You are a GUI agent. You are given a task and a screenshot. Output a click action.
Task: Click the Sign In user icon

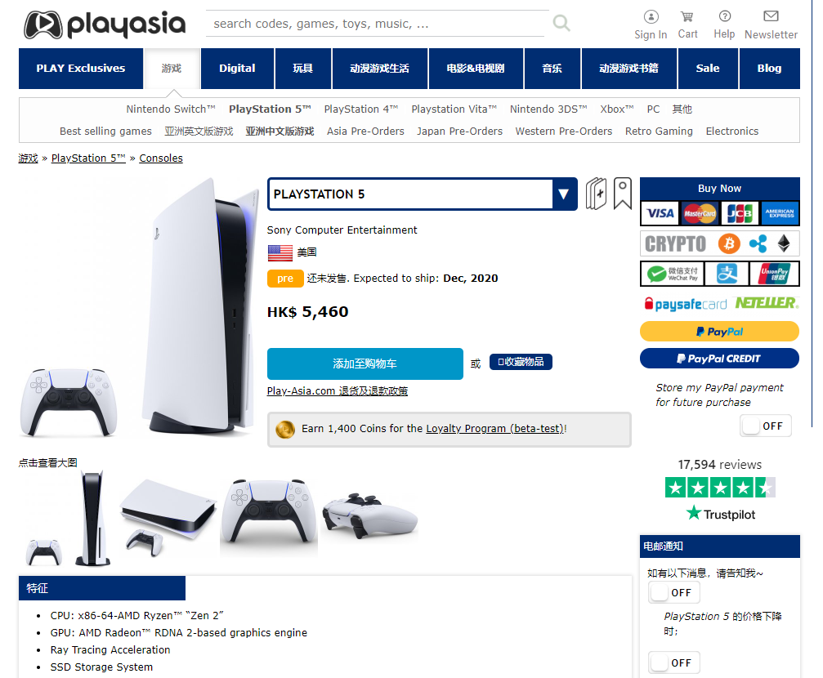pyautogui.click(x=651, y=17)
